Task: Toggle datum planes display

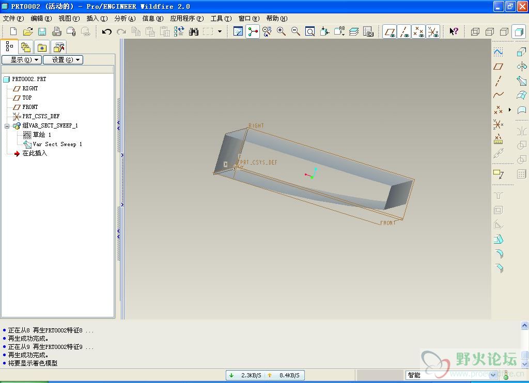Action: (x=390, y=31)
